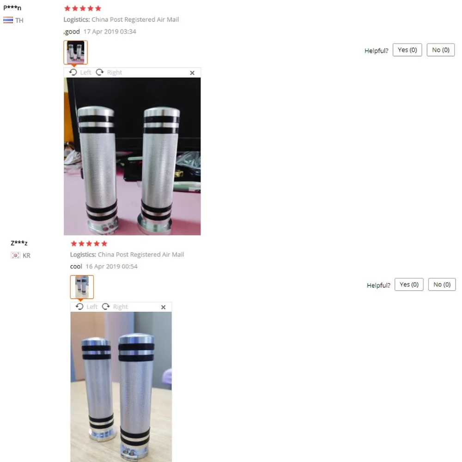Click the five-star rating of P***n's review
Screen dimensions: 462x462
pyautogui.click(x=83, y=8)
